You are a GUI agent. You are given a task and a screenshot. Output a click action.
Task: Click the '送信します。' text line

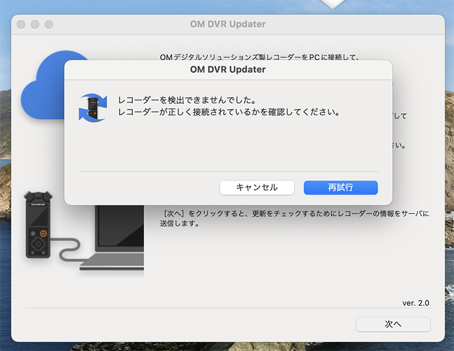tap(180, 223)
